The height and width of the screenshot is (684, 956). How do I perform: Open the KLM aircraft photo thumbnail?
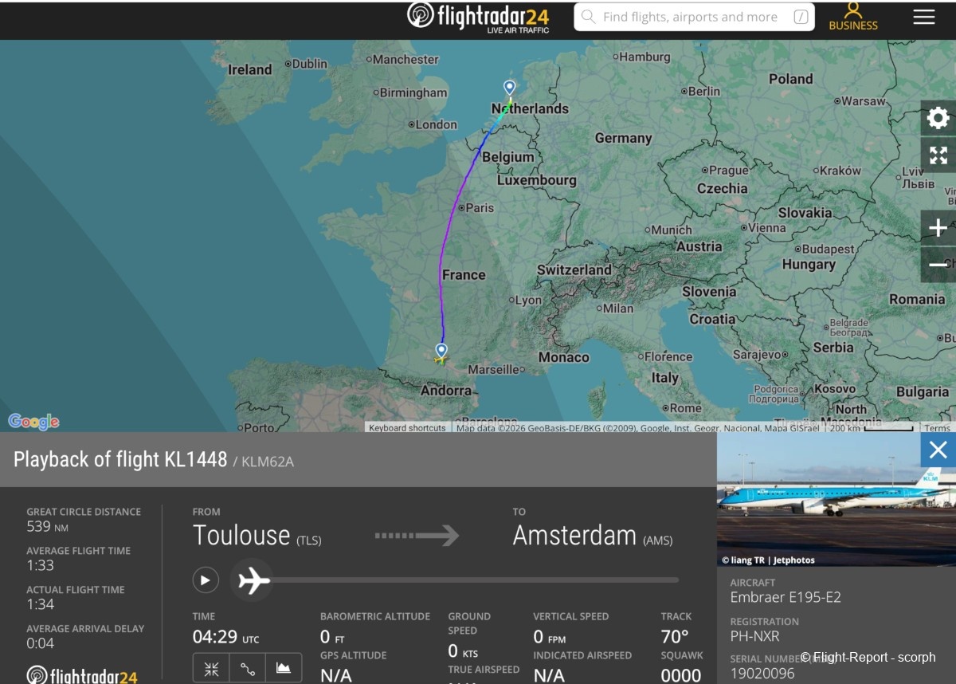click(x=836, y=499)
